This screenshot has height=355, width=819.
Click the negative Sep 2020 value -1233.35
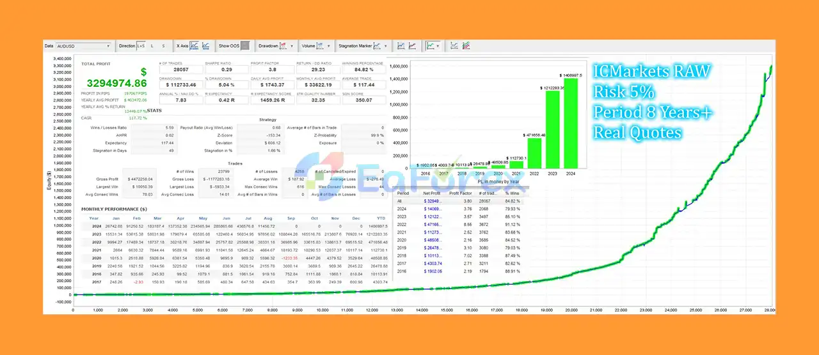290,259
